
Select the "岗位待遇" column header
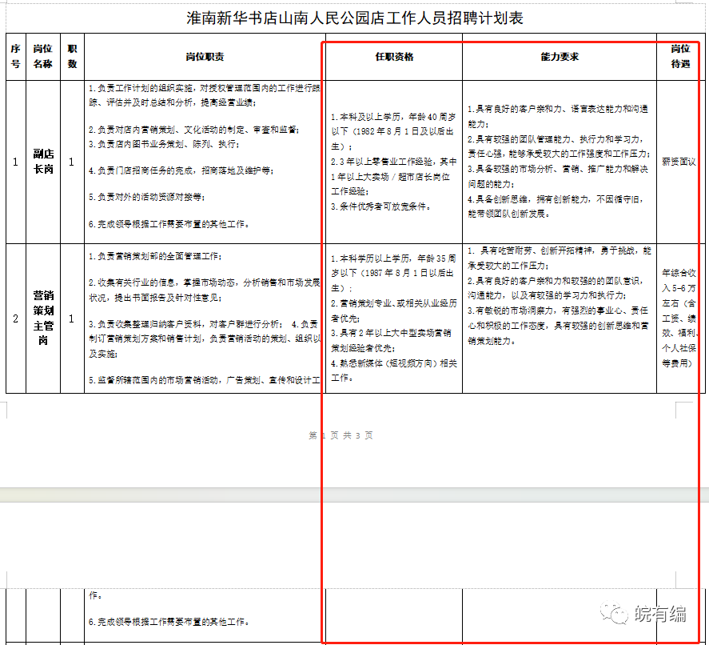[680, 57]
